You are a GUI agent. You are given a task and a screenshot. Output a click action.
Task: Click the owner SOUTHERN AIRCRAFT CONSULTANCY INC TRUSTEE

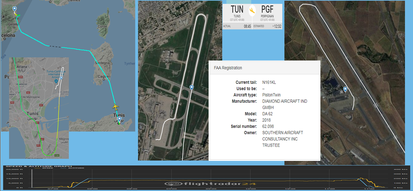283,139
